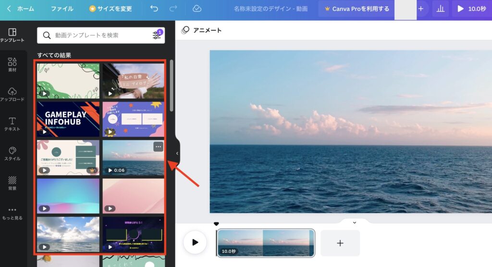Go back with the home chevron
This screenshot has width=492, height=267.
[x=9, y=9]
